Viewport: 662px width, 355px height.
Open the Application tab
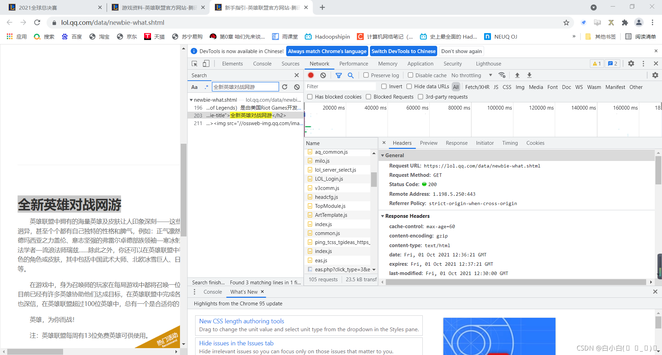pyautogui.click(x=420, y=64)
